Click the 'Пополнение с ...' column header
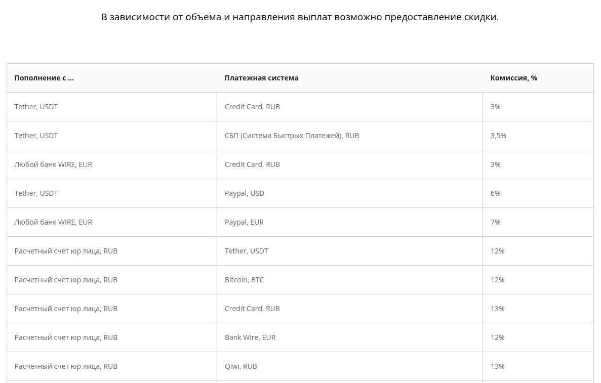Viewport: 601px width, 383px height. [x=44, y=78]
